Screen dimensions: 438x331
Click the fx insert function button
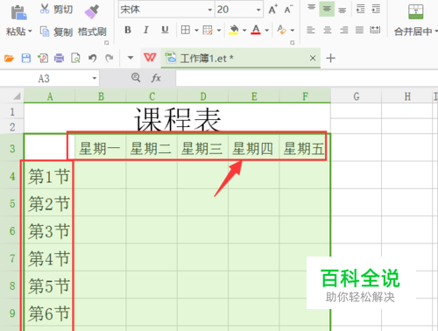point(156,78)
